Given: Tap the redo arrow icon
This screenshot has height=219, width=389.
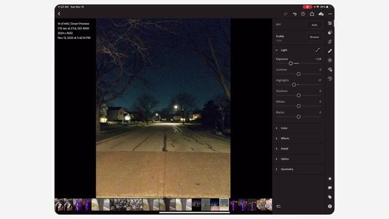Looking at the screenshot, I should (286, 14).
